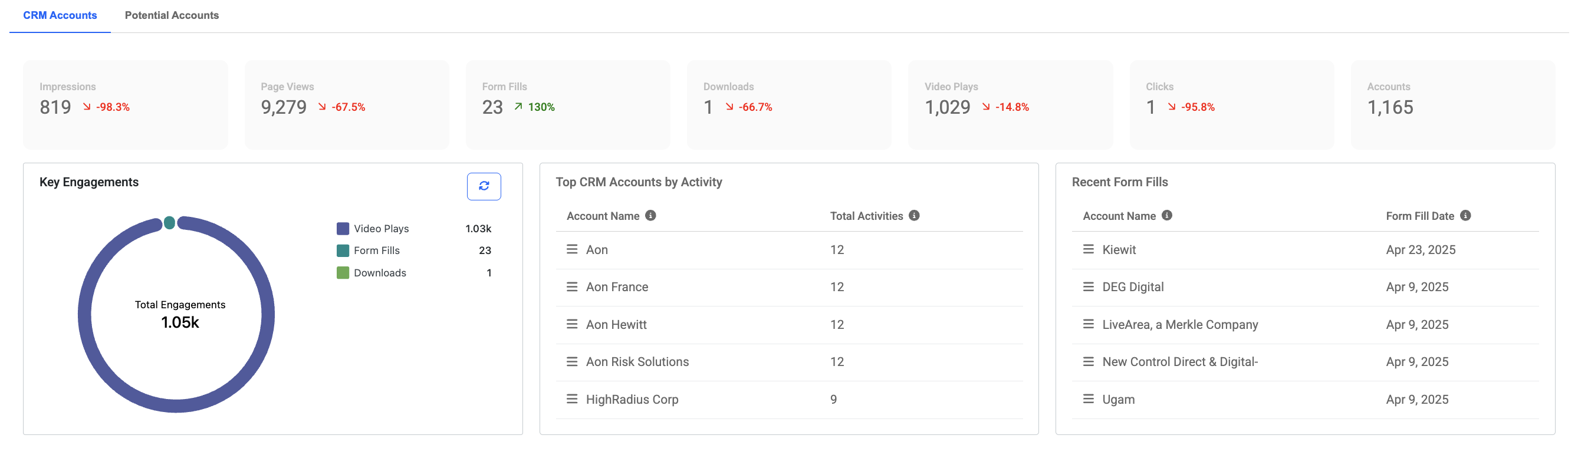Viewport: 1578px width, 468px height.
Task: Click info icon next to Form Fill Date
Action: [x=1465, y=216]
